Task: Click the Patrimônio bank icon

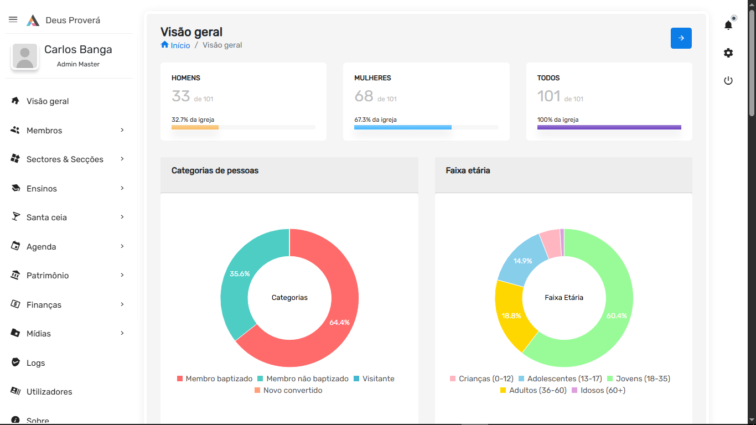Action: click(x=15, y=275)
